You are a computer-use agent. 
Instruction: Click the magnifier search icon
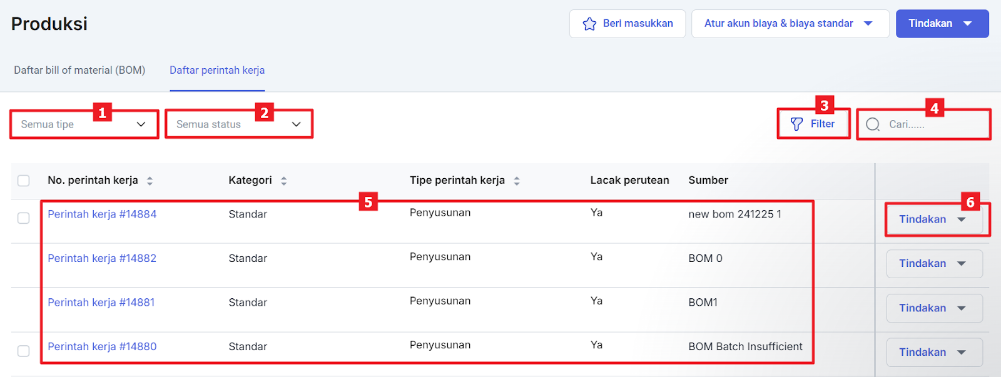(x=873, y=124)
